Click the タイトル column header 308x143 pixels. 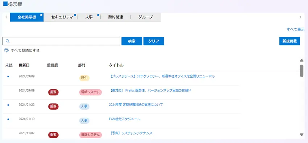point(116,65)
